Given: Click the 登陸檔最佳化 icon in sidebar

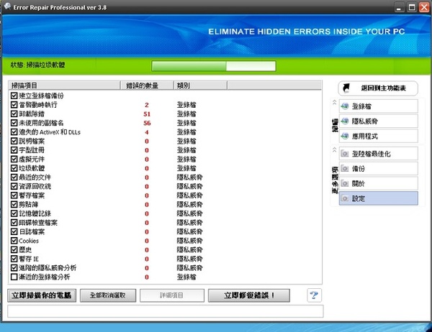Looking at the screenshot, I should [345, 154].
